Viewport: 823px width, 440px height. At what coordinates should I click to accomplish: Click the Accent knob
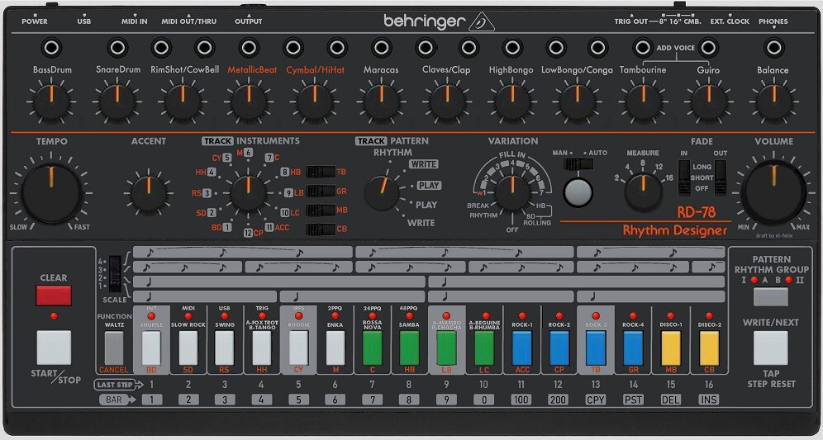tap(149, 193)
